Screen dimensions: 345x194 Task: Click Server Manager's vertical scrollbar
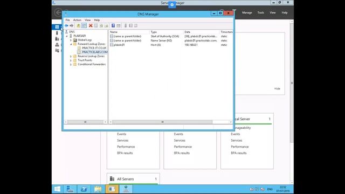tap(292, 83)
